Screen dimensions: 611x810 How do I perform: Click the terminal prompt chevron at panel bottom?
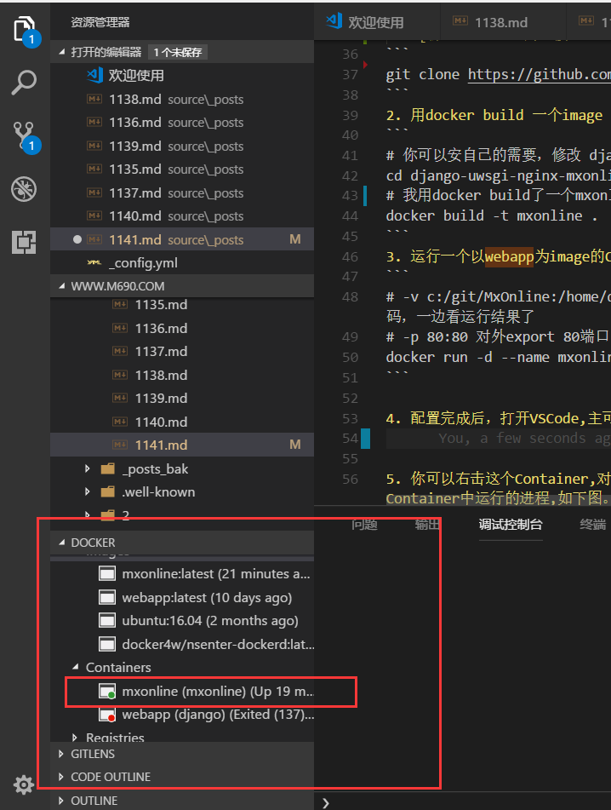click(326, 803)
